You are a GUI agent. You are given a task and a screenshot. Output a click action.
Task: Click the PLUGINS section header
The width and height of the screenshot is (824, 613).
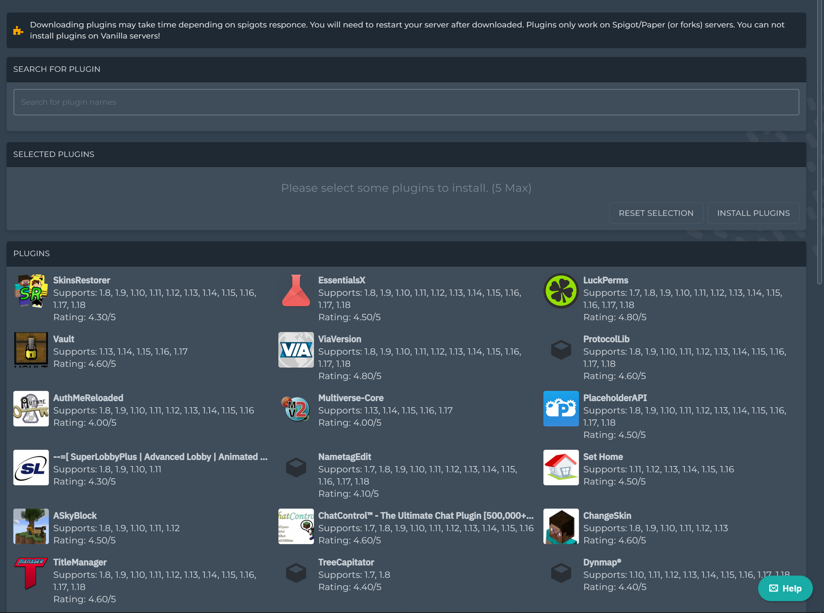pyautogui.click(x=32, y=254)
